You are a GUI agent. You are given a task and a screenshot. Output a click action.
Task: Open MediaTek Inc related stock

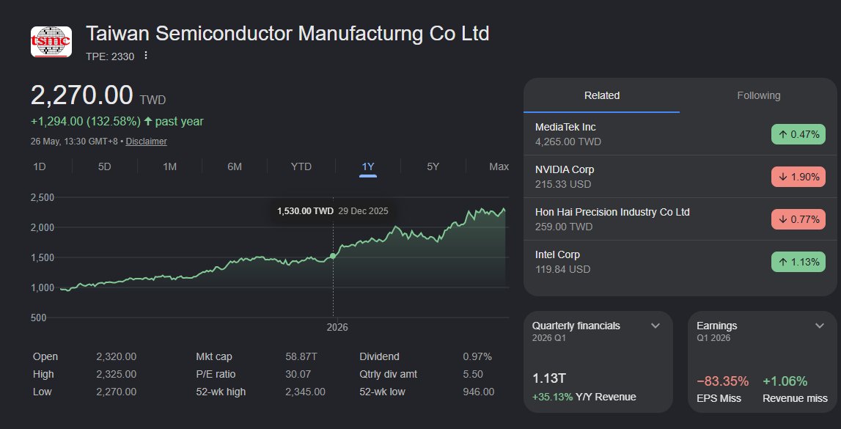pos(680,134)
